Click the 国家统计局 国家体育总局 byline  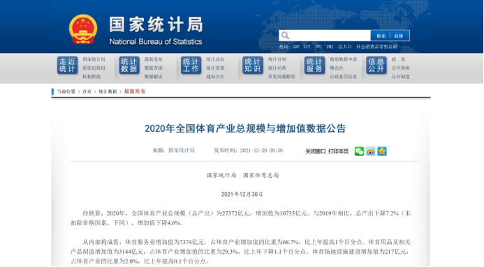[x=242, y=175]
